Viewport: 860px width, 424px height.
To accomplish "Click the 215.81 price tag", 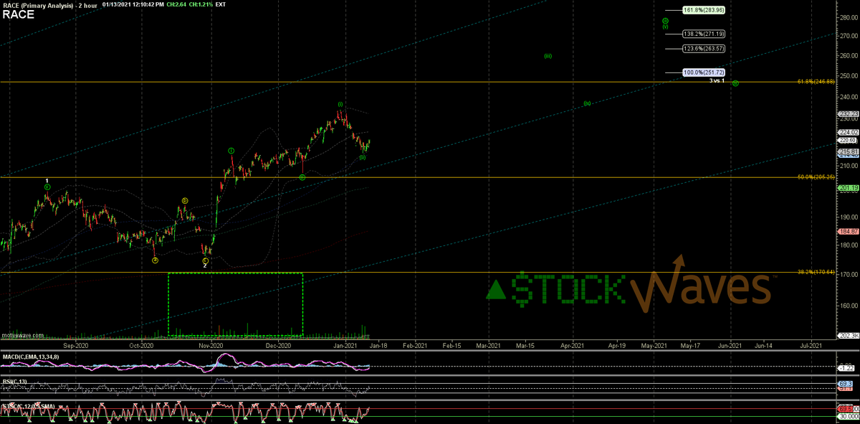I will [x=847, y=152].
